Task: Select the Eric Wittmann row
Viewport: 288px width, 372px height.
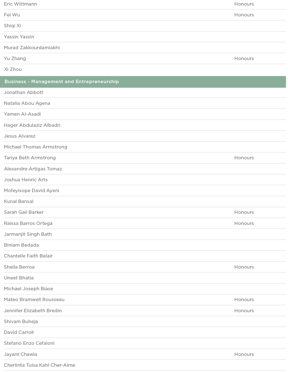Action: (x=20, y=4)
